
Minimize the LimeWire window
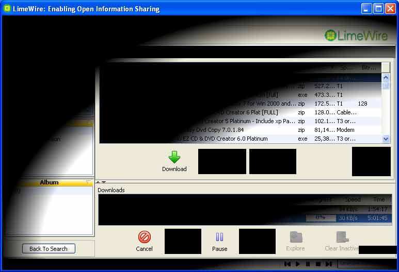click(366, 9)
